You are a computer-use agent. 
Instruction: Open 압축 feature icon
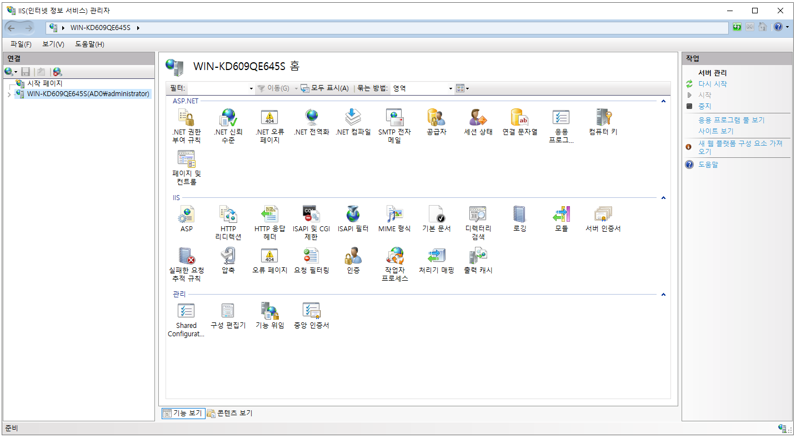228,256
